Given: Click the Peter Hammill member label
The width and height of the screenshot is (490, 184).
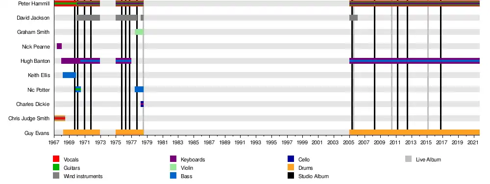Looking at the screenshot, I should 34,3.
